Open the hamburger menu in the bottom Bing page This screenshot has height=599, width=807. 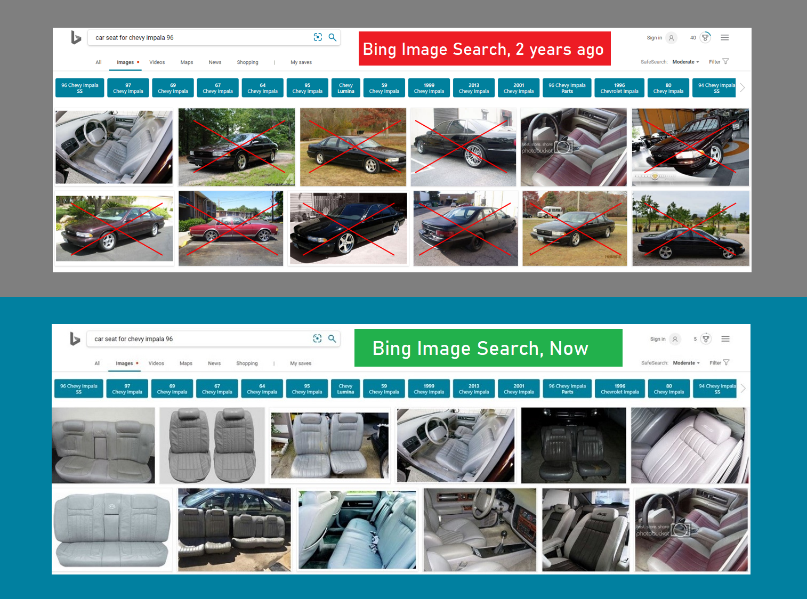tap(725, 338)
